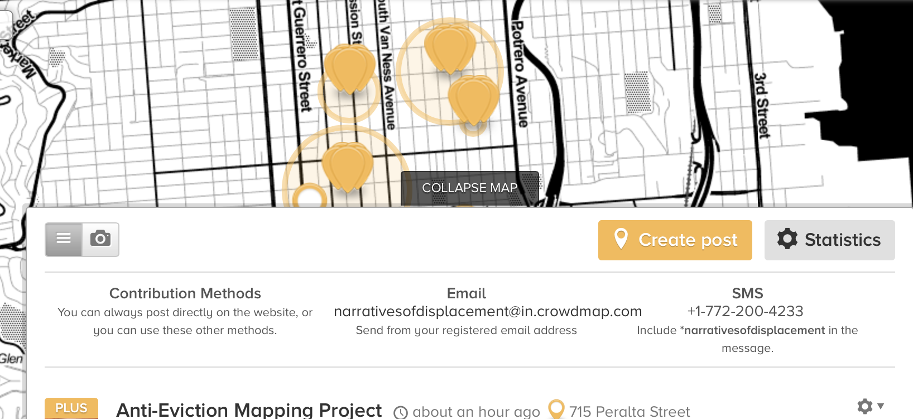Click the 'about an hour ago' timestamp
The height and width of the screenshot is (419, 913).
[475, 412]
